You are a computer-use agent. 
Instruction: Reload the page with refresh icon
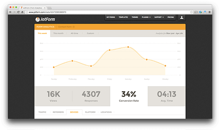pyautogui.click(x=18, y=12)
